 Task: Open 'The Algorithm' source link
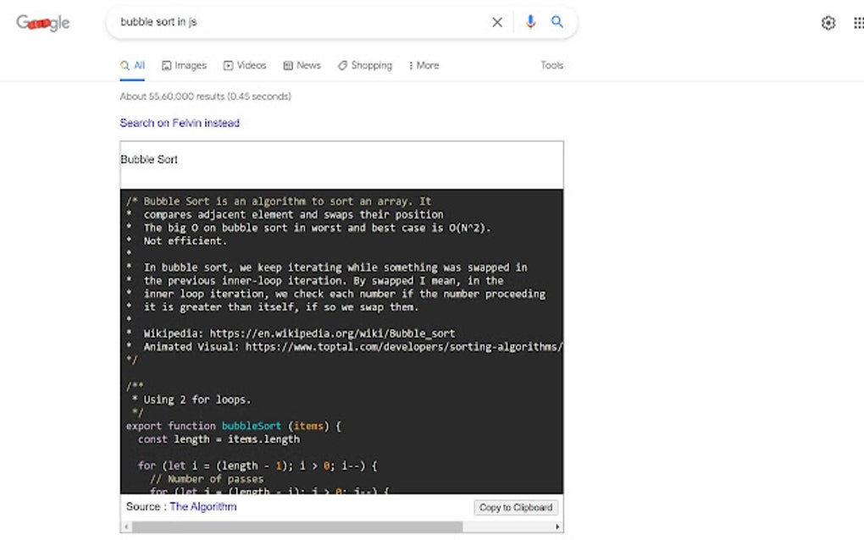tap(202, 506)
